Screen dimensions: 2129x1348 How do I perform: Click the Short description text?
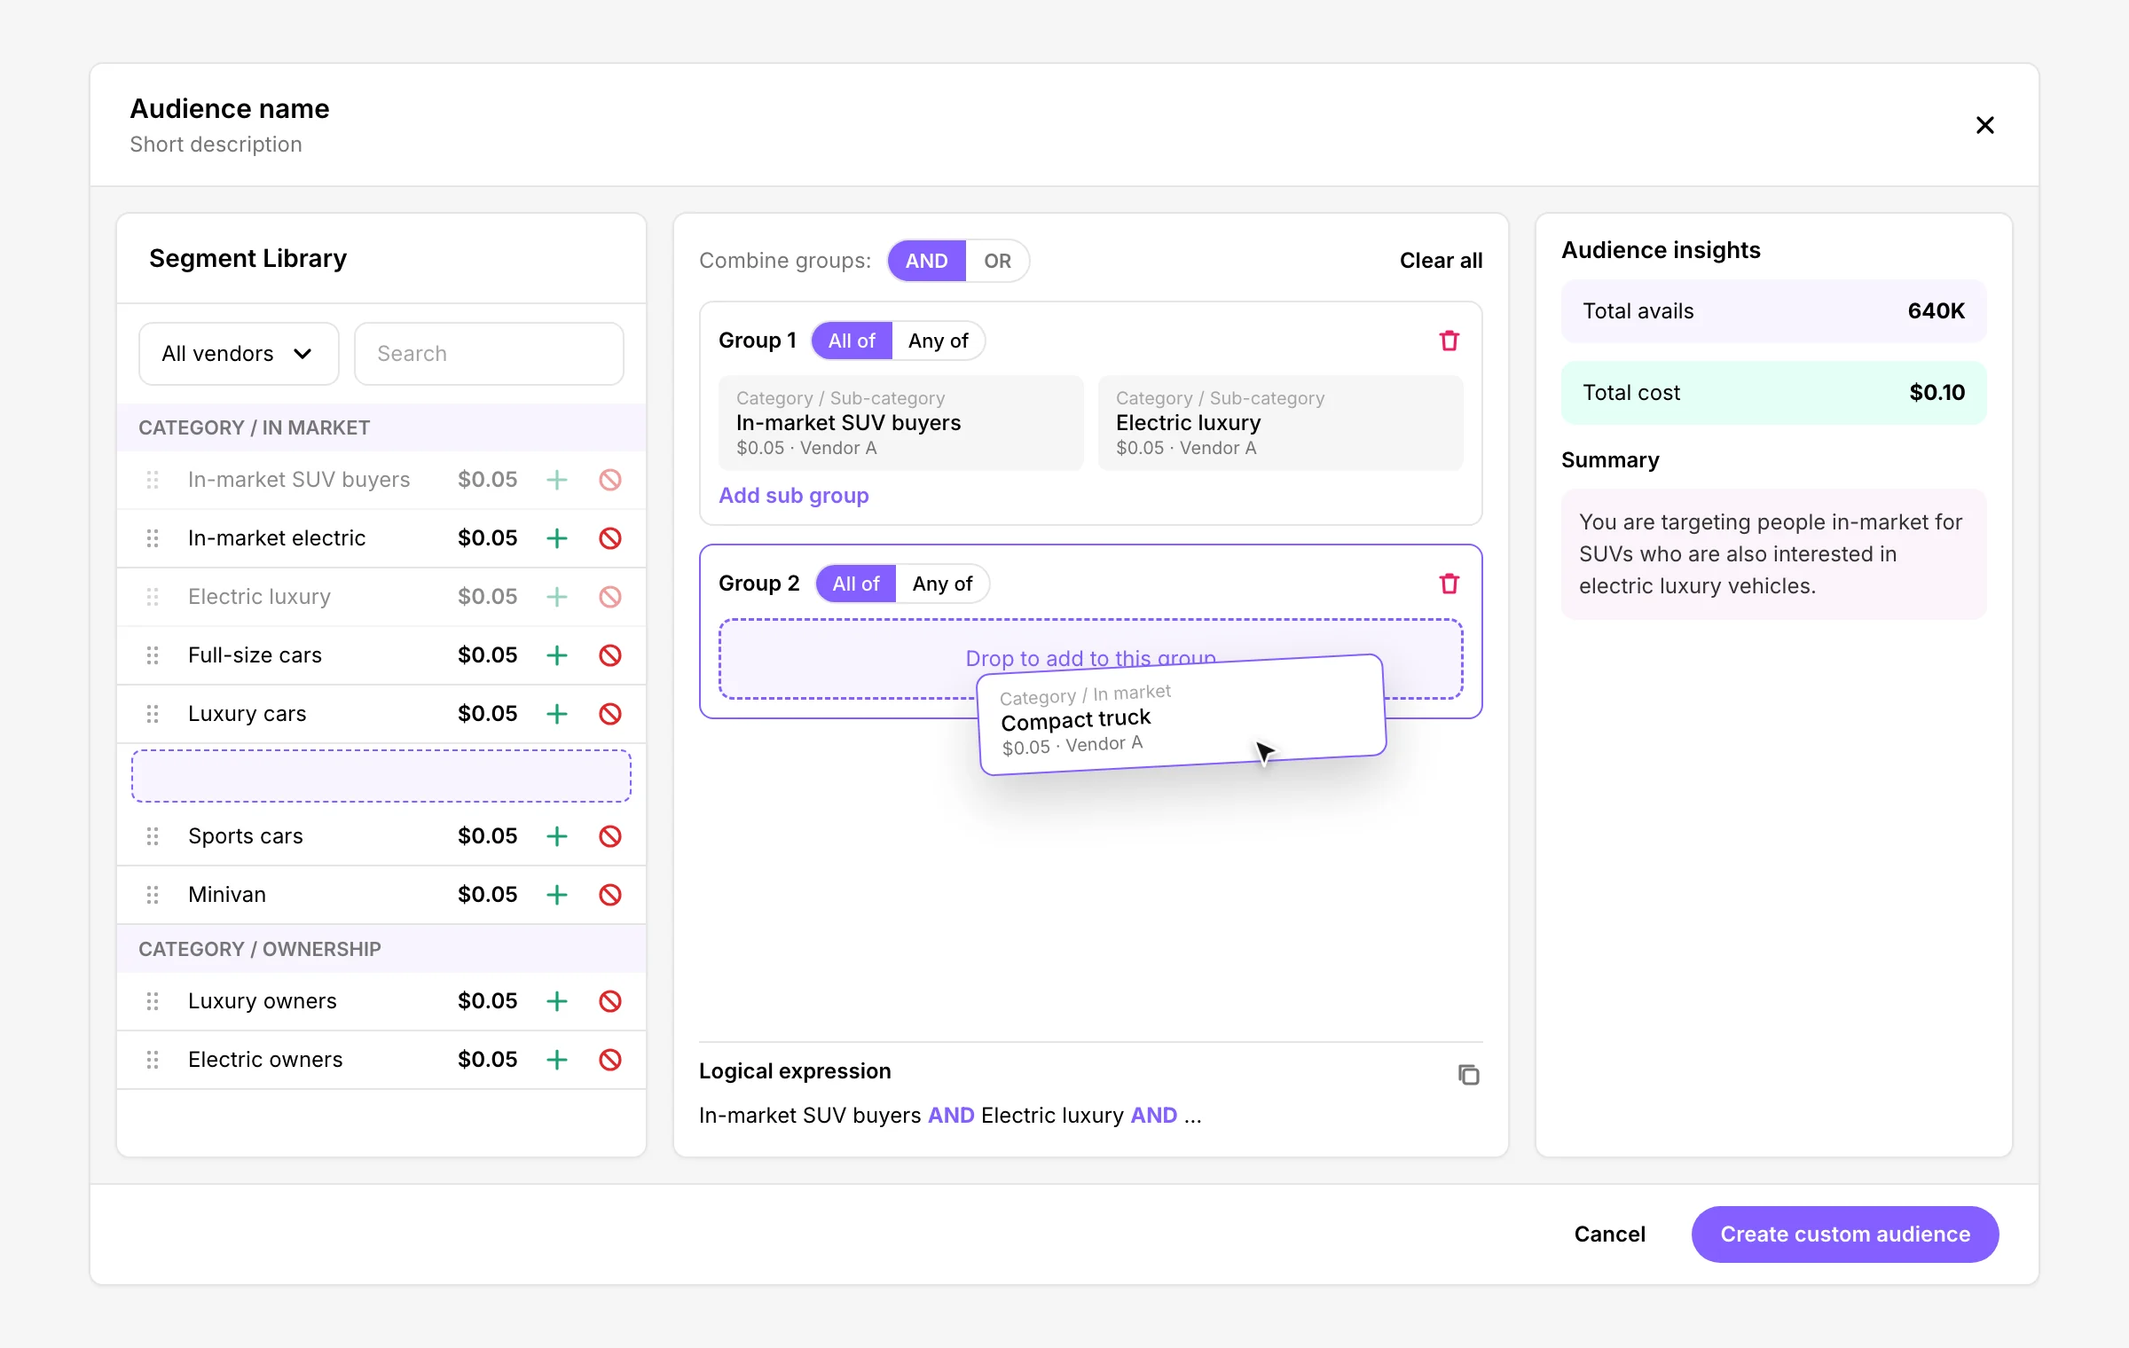[216, 145]
